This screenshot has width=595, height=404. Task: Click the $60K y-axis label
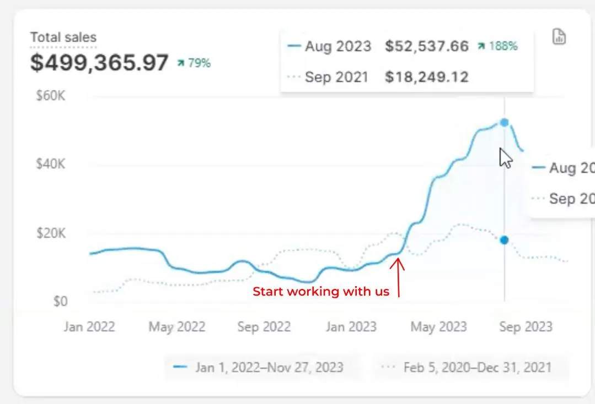pyautogui.click(x=51, y=95)
